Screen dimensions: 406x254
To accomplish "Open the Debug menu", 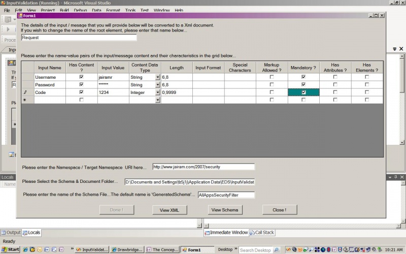I will click(x=80, y=10).
